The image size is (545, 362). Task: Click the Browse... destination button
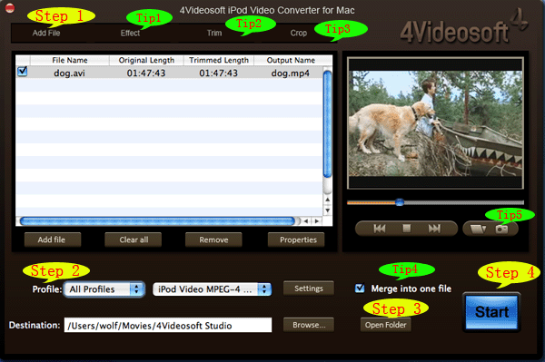(309, 325)
